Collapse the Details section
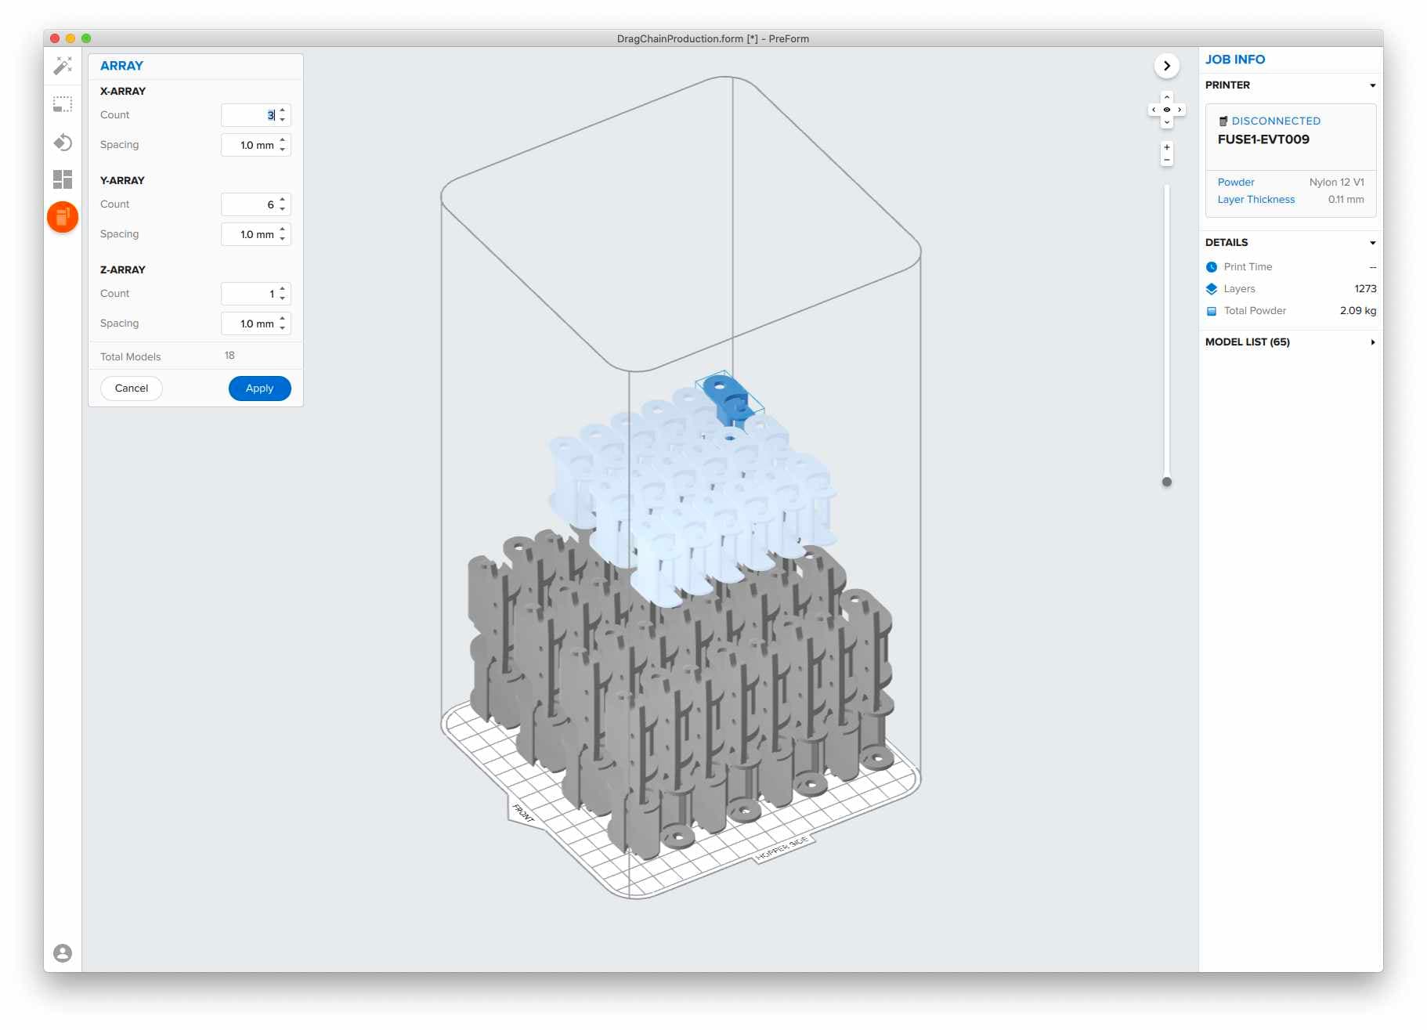1427x1030 pixels. tap(1371, 243)
